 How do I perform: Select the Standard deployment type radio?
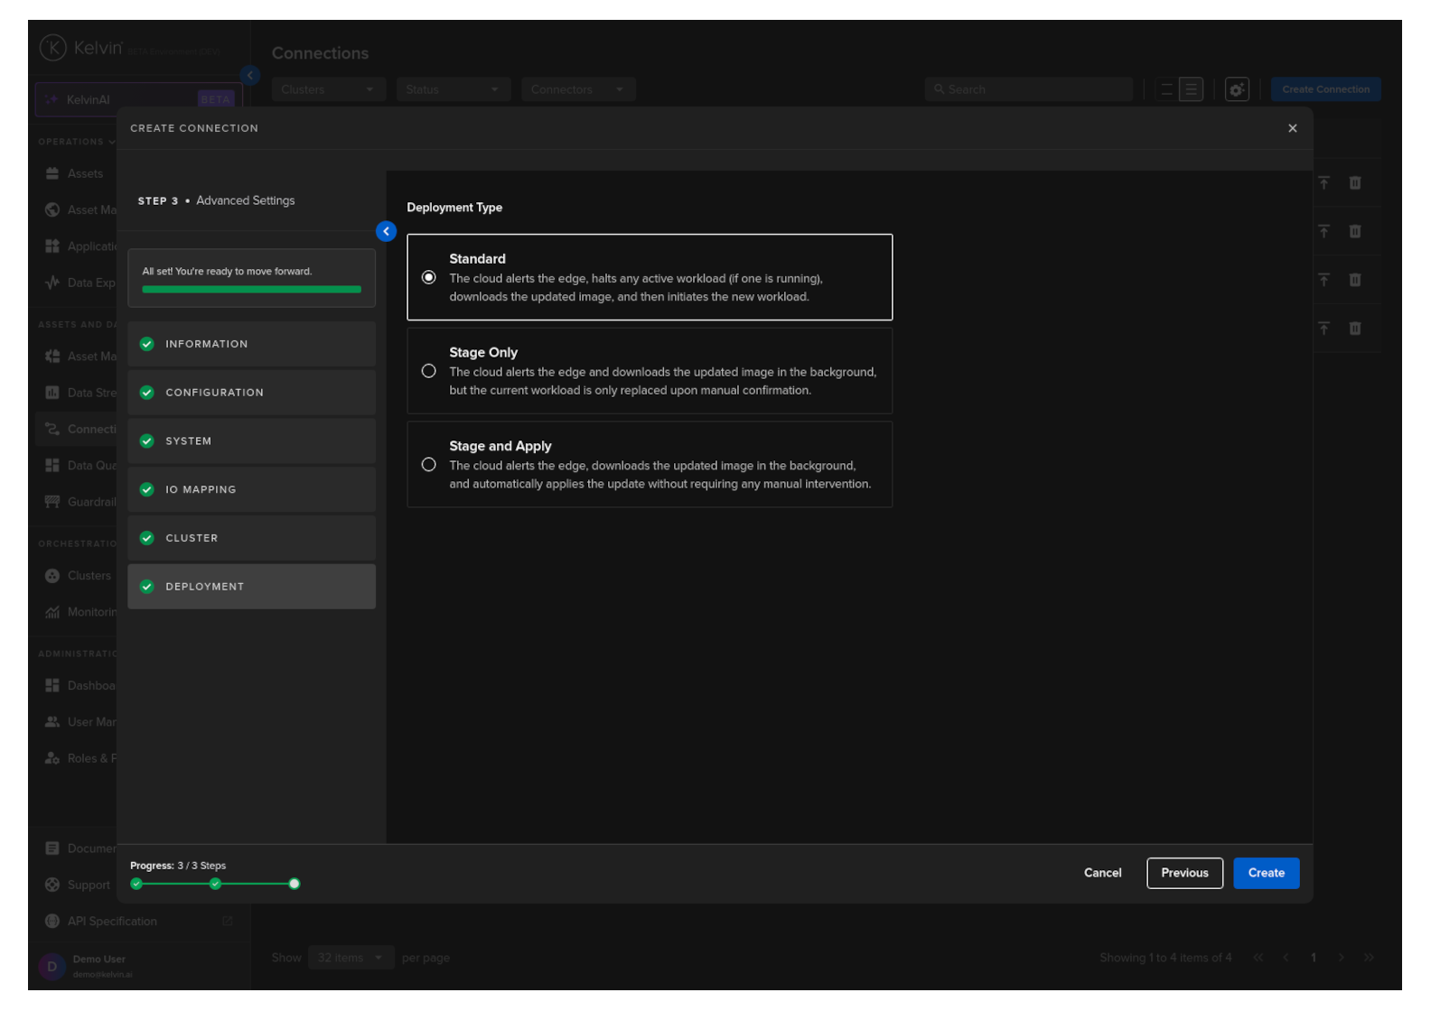pos(429,278)
